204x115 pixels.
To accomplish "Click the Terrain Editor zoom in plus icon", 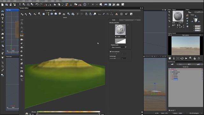I will [x=77, y=14].
